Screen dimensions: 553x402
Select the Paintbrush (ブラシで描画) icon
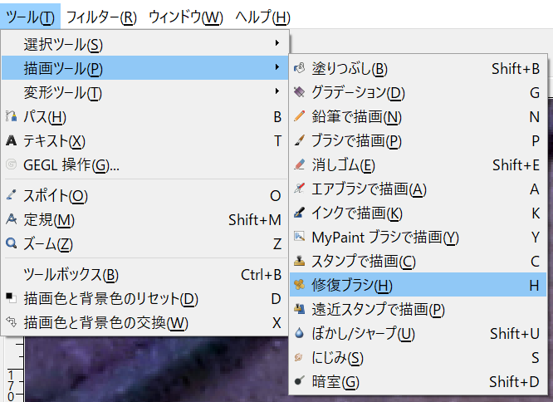[x=300, y=140]
